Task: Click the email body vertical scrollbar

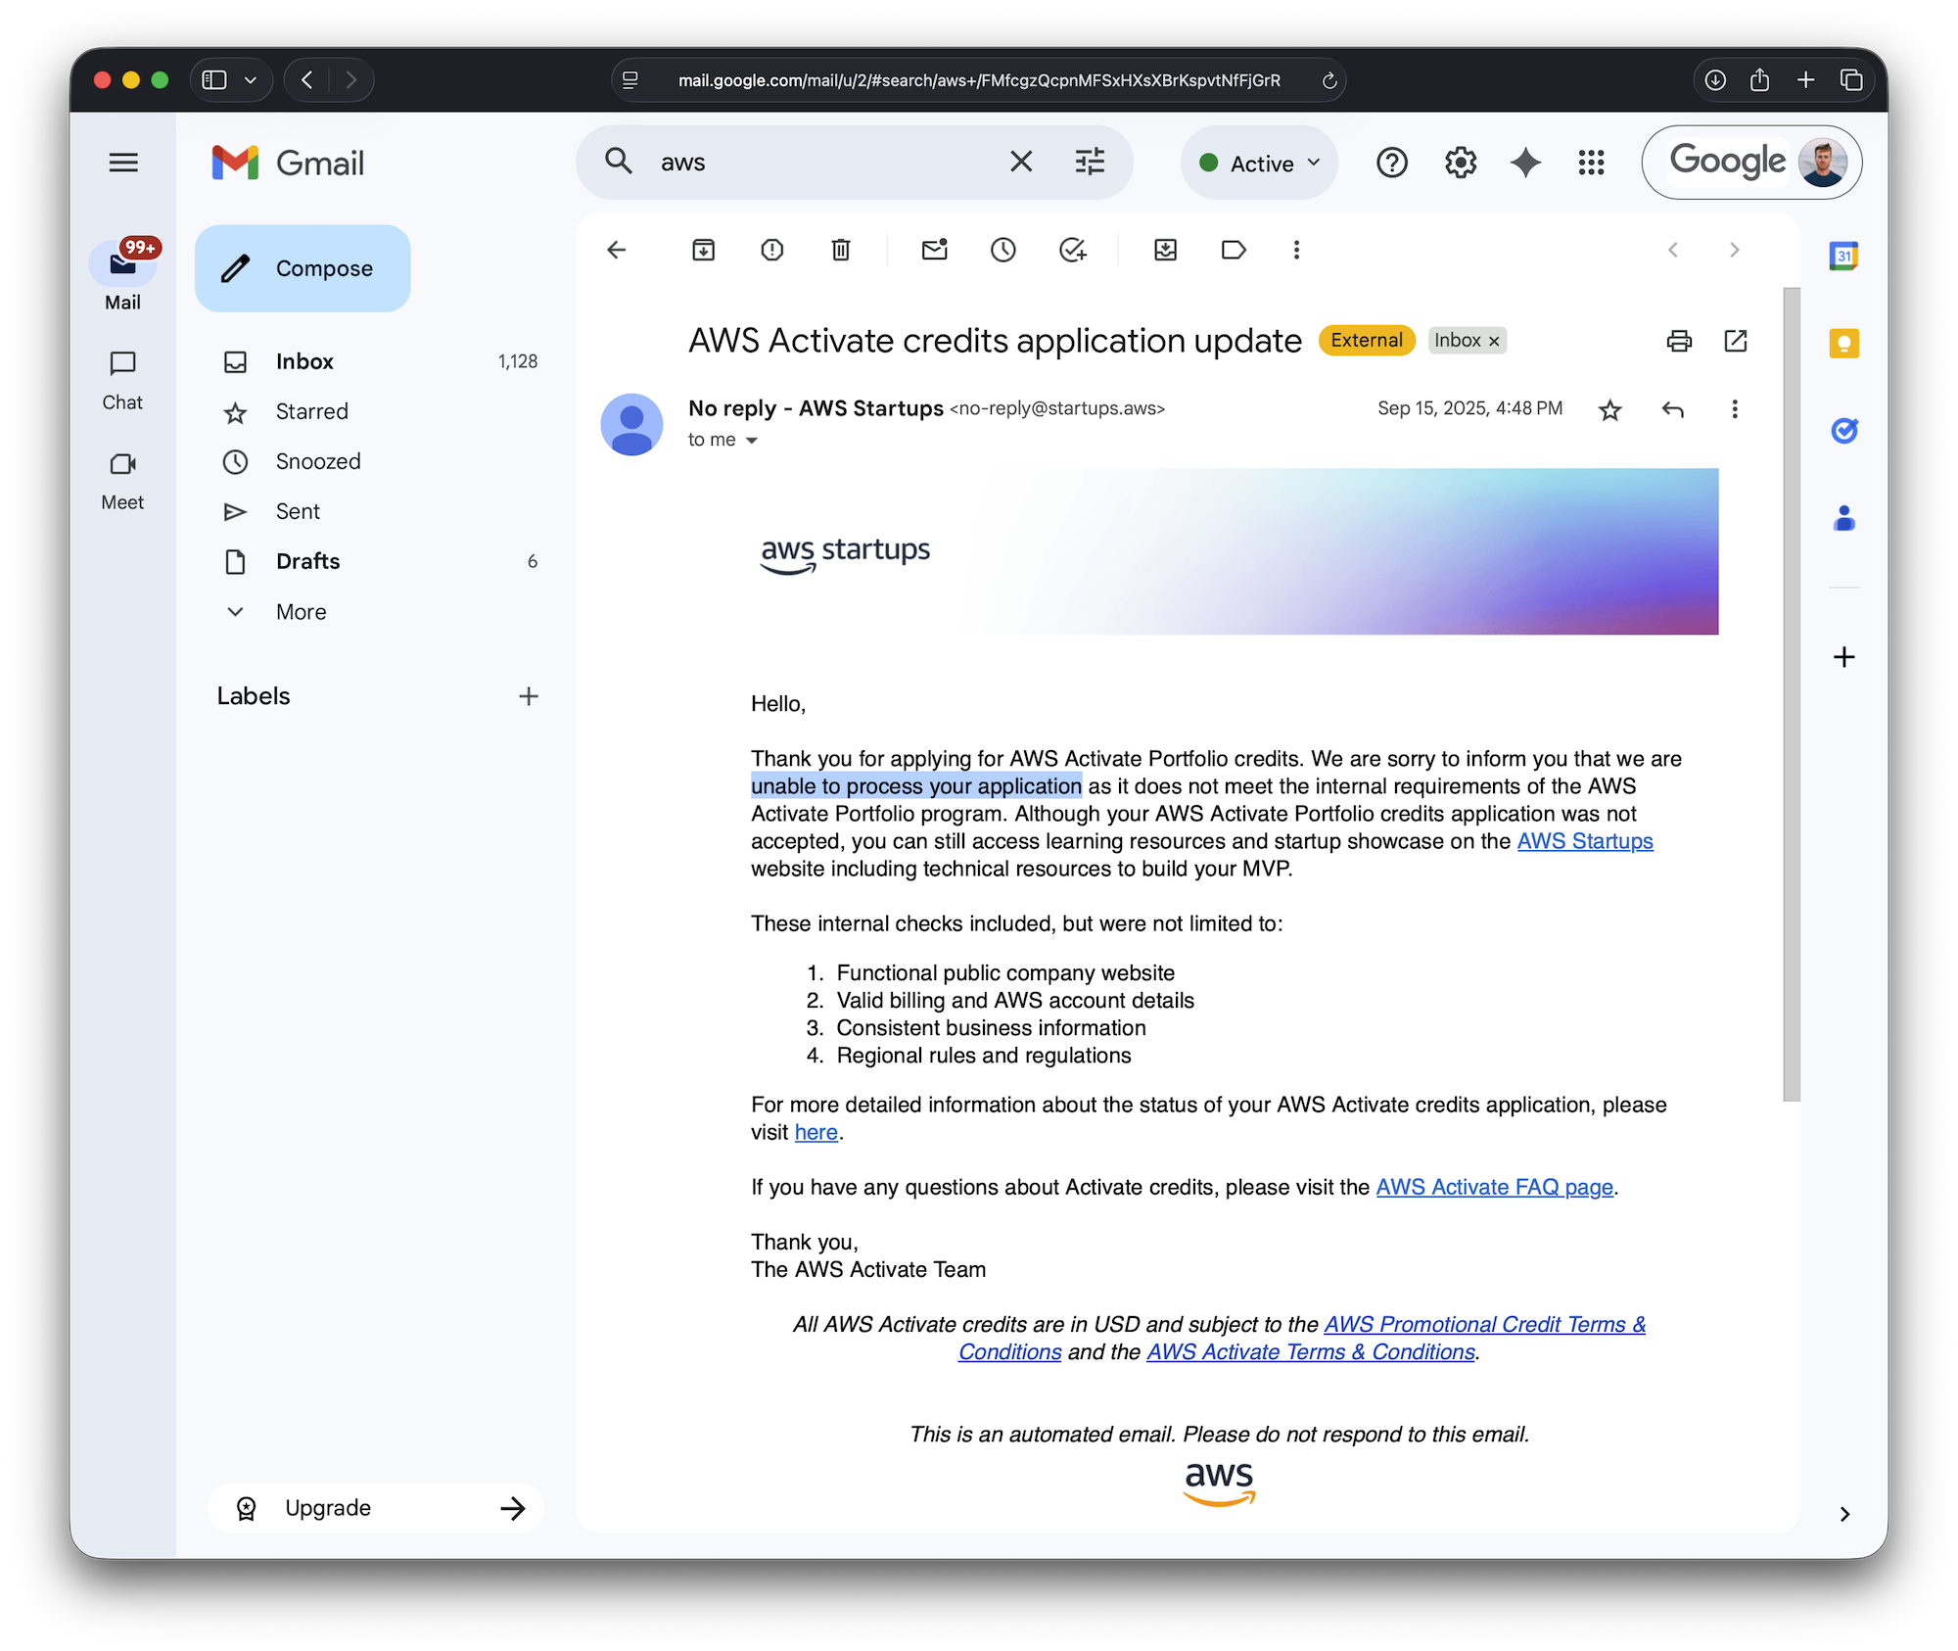Action: coord(1791,693)
